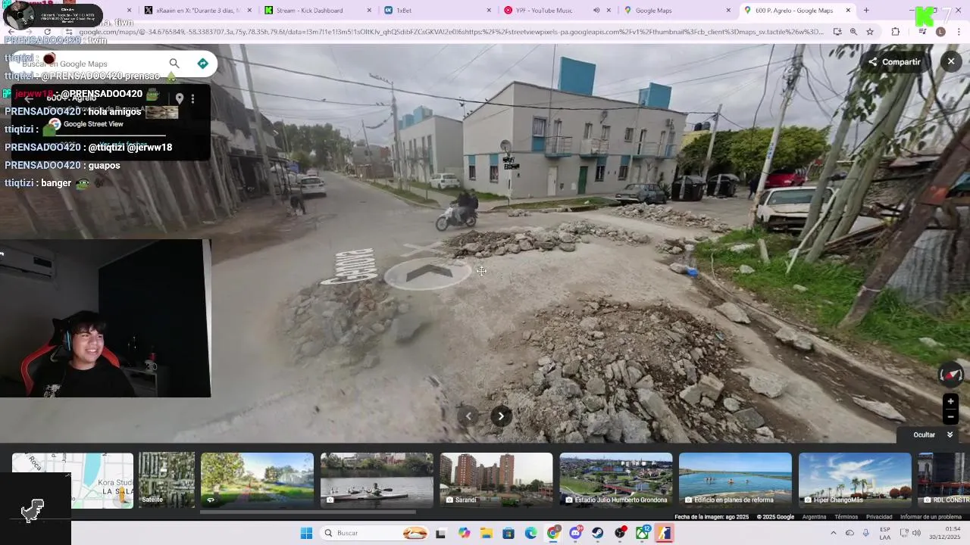The height and width of the screenshot is (545, 970).
Task: Close the 1xBet tab
Action: [x=489, y=11]
